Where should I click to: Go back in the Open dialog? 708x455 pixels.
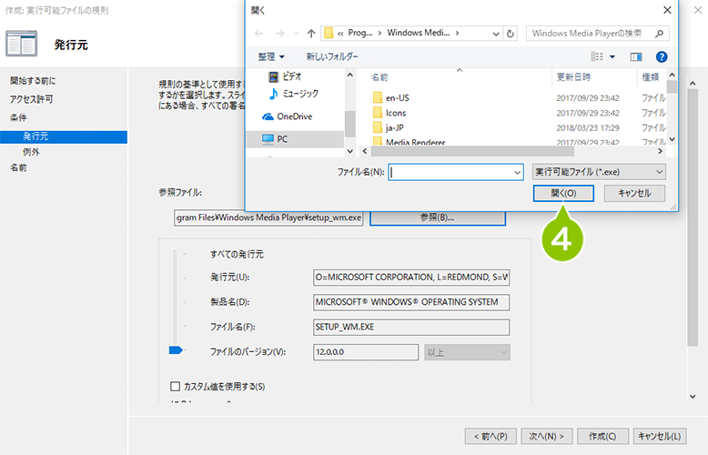[259, 34]
